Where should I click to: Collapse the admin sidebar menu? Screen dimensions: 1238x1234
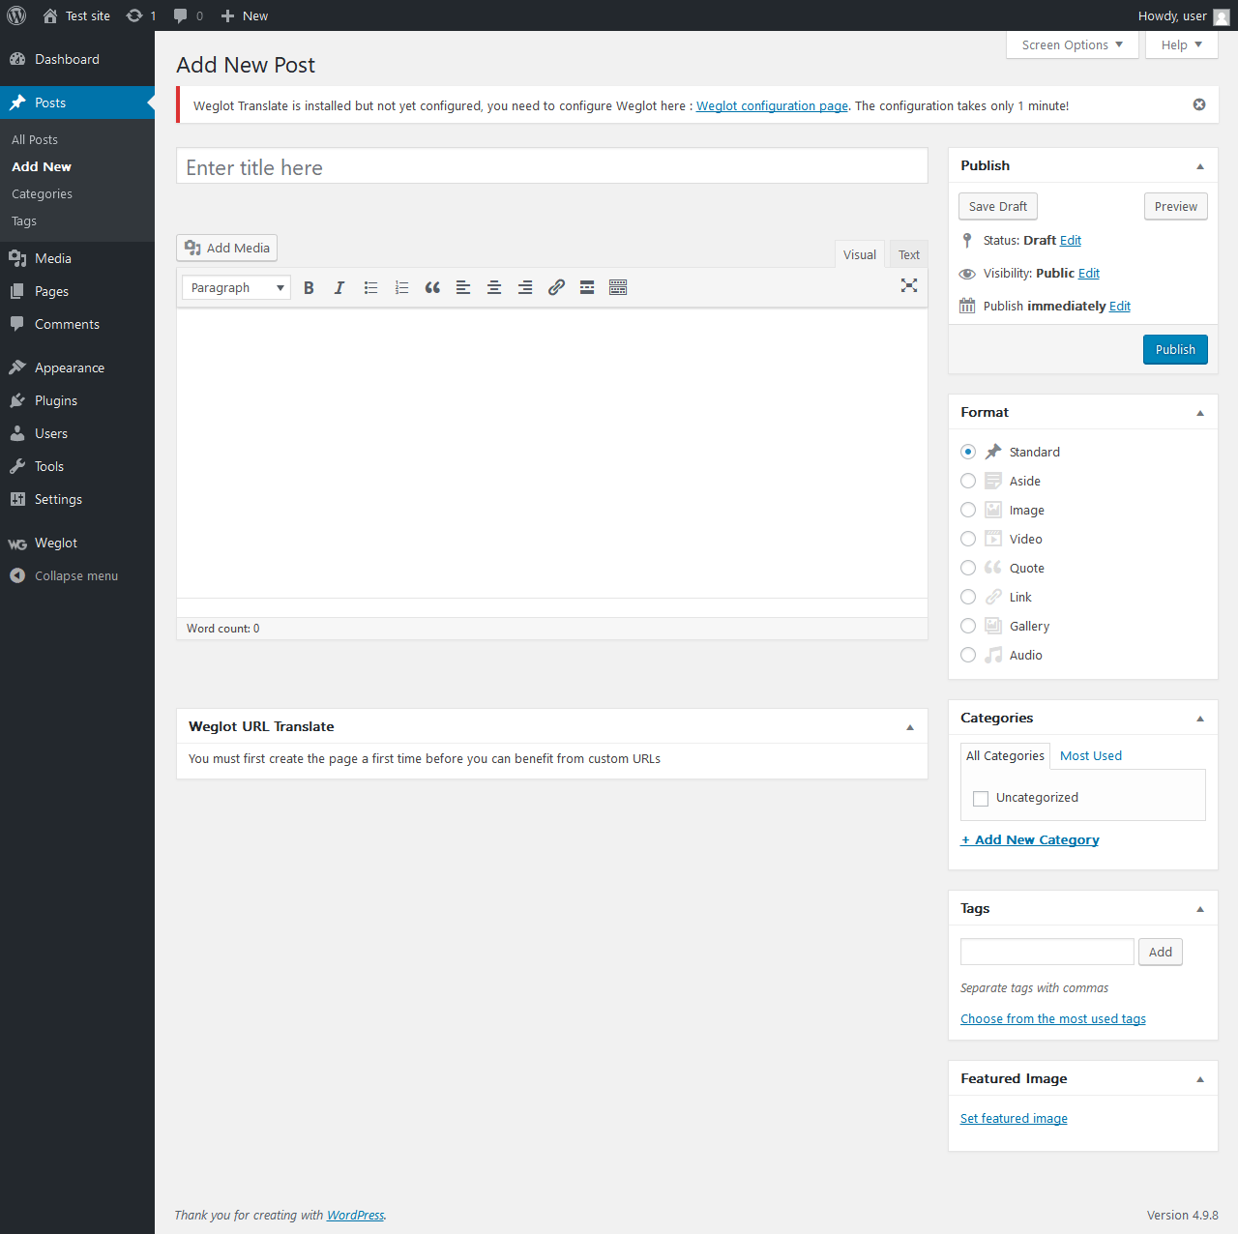77,575
